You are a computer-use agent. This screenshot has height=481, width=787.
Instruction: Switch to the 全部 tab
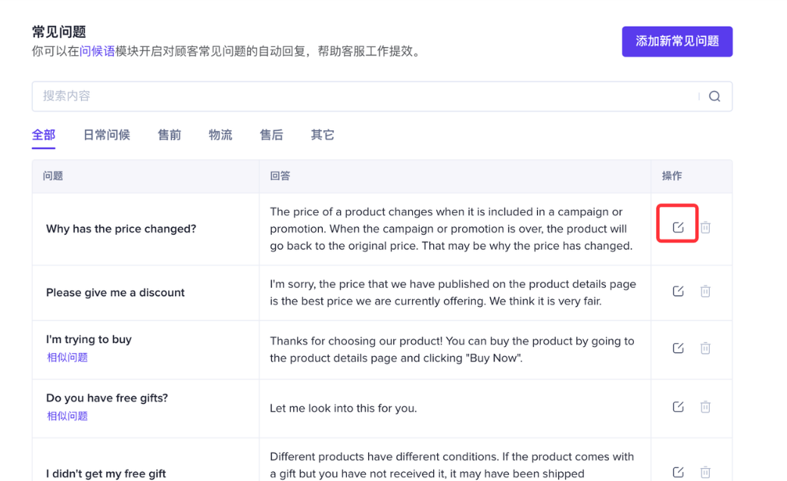(43, 135)
